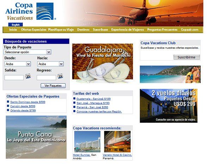Open the Guatemala - San José $189 fare

coord(93,99)
